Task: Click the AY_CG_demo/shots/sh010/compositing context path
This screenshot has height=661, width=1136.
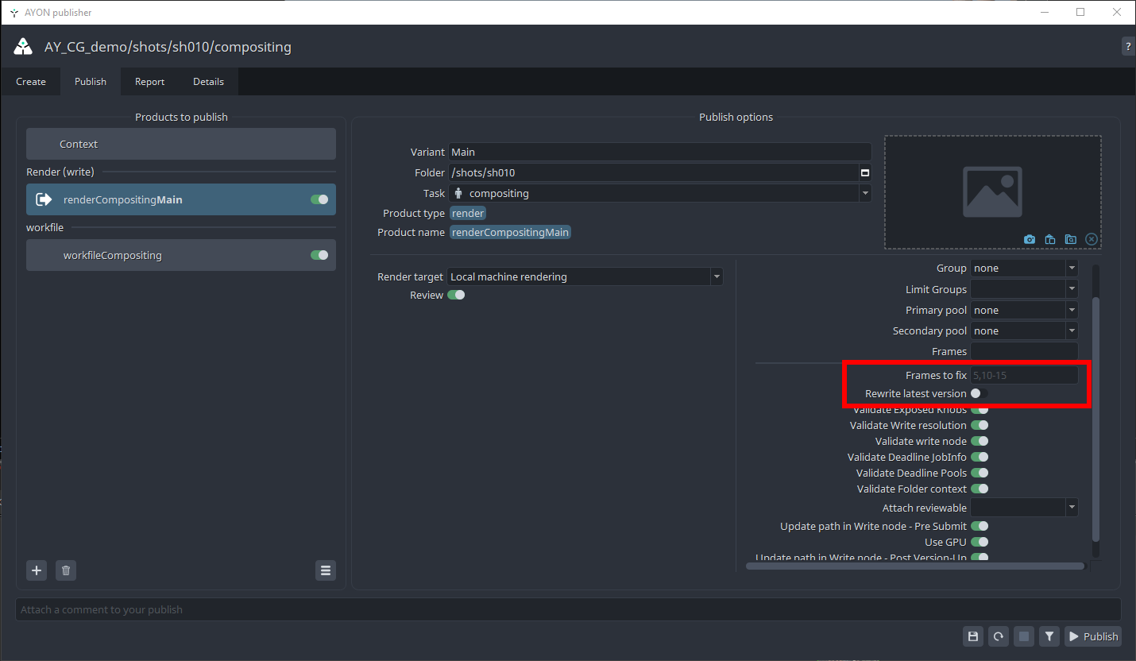Action: pos(168,47)
